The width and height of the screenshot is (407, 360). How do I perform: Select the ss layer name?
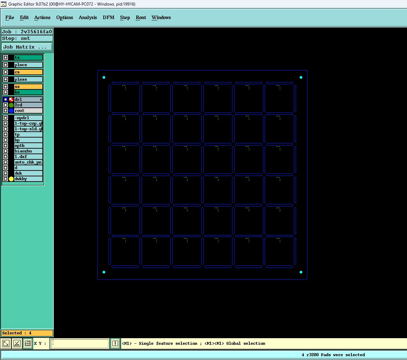pyautogui.click(x=28, y=87)
